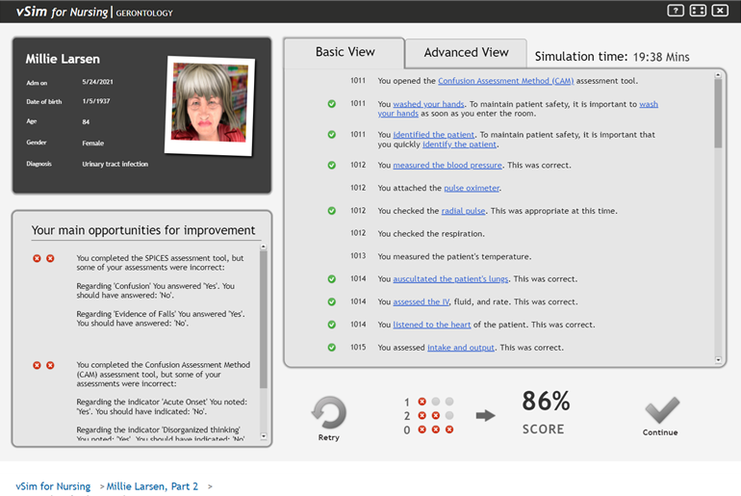This screenshot has width=741, height=496.
Task: Click the Simulation time 19:38 Mins text
Action: coord(612,57)
